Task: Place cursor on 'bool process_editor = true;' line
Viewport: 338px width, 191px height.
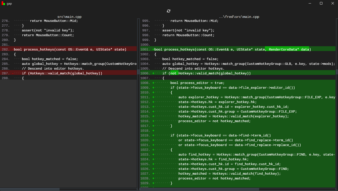Action: pyautogui.click(x=197, y=83)
